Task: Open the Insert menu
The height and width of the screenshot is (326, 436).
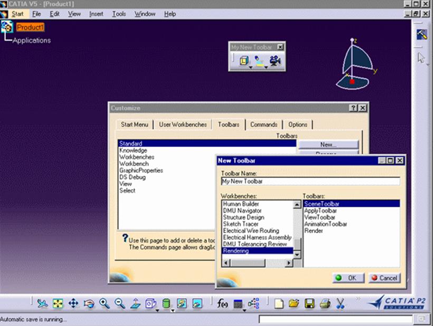Action: click(x=96, y=14)
